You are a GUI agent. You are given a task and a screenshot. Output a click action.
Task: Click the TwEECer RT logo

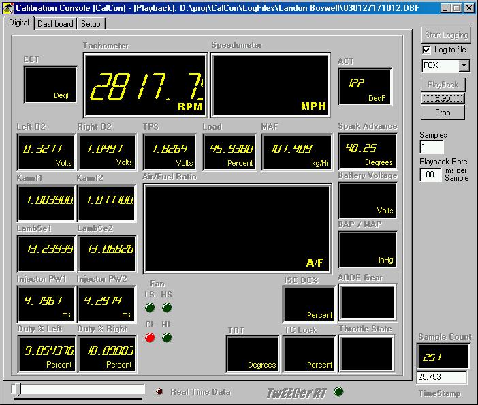point(297,392)
